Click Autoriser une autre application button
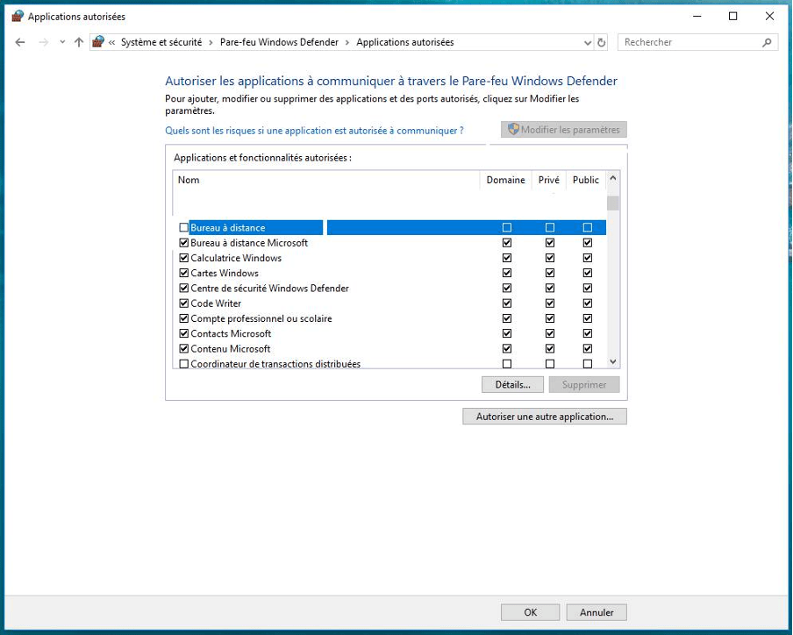793x635 pixels. pos(544,417)
